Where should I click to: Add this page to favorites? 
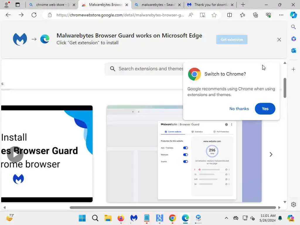tap(214, 15)
